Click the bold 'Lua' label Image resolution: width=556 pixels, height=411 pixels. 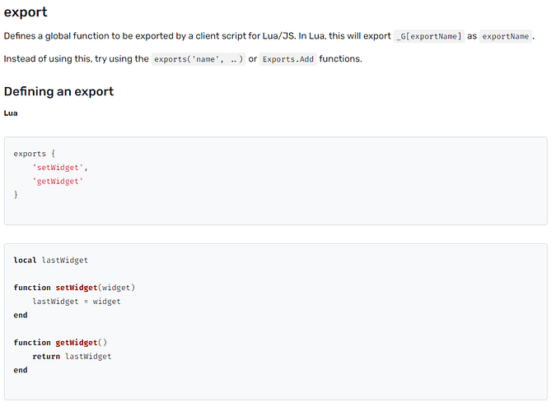coord(11,113)
